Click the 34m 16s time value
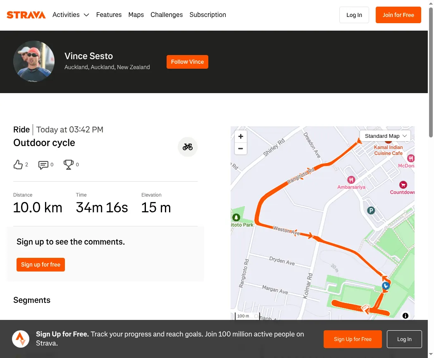This screenshot has width=434, height=358. click(x=102, y=207)
